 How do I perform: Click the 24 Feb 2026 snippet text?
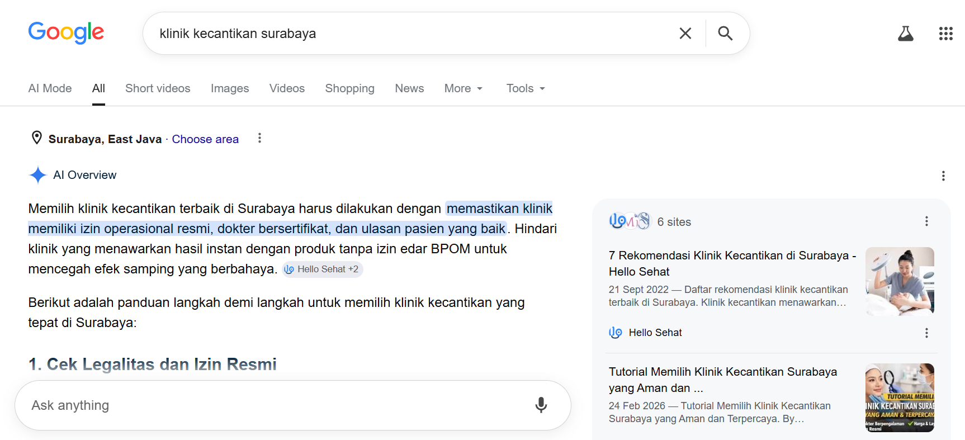(x=720, y=412)
